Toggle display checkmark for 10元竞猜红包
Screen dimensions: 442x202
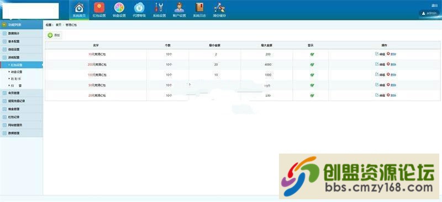pyautogui.click(x=312, y=54)
